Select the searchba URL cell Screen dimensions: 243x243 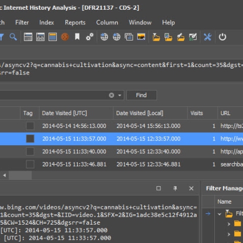click(x=232, y=164)
